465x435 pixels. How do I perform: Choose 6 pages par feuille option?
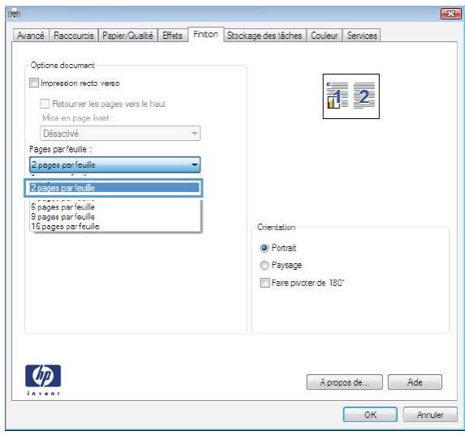(x=116, y=207)
